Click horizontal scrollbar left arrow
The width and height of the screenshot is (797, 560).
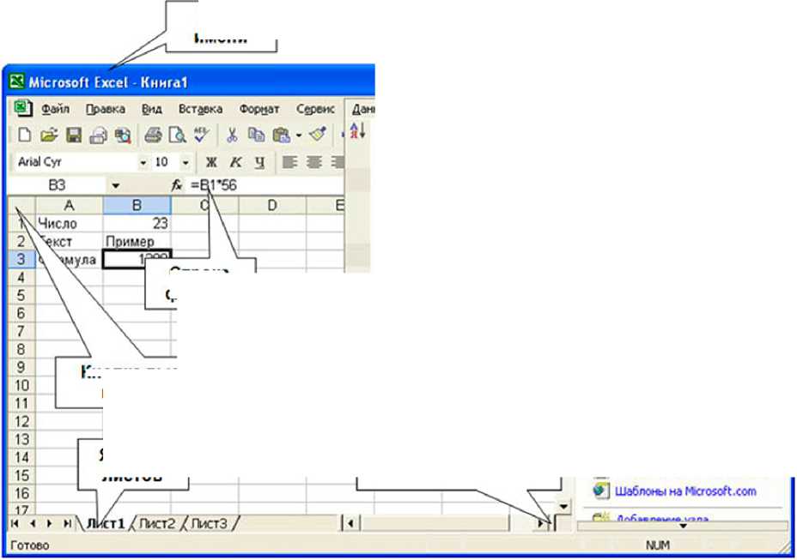(x=350, y=523)
